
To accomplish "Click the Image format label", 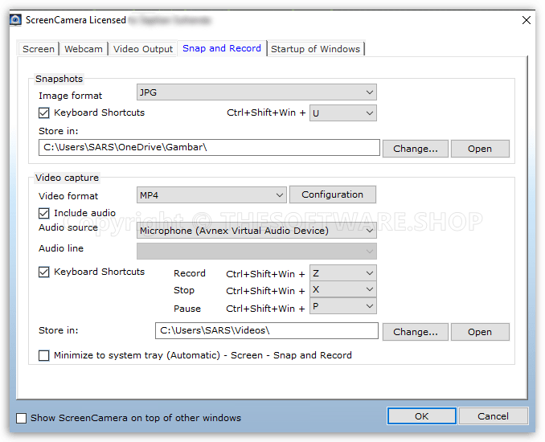I will coord(70,96).
